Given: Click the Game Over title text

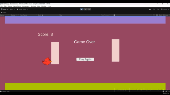Looking at the screenshot, I should pyautogui.click(x=84, y=42).
